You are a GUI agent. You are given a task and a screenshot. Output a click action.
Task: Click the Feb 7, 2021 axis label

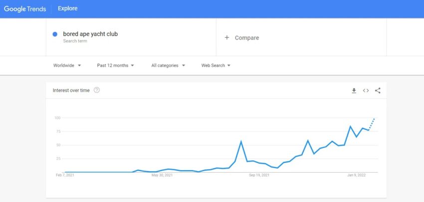pyautogui.click(x=65, y=175)
